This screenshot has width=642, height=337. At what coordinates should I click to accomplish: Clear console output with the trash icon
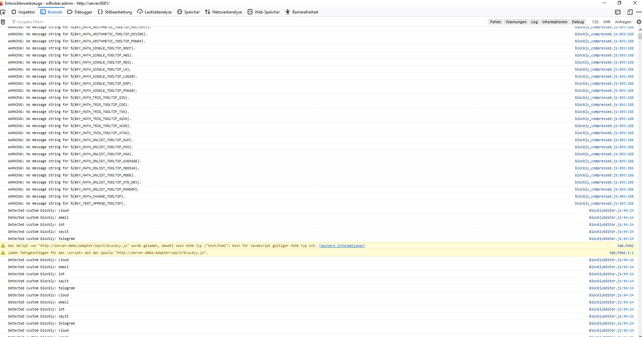pyautogui.click(x=3, y=22)
